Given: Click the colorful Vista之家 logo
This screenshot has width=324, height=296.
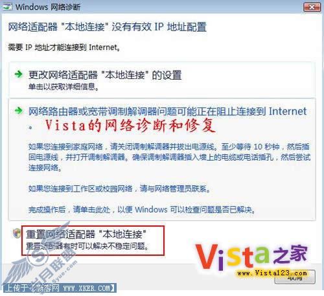Looking at the screenshot, I should [251, 256].
